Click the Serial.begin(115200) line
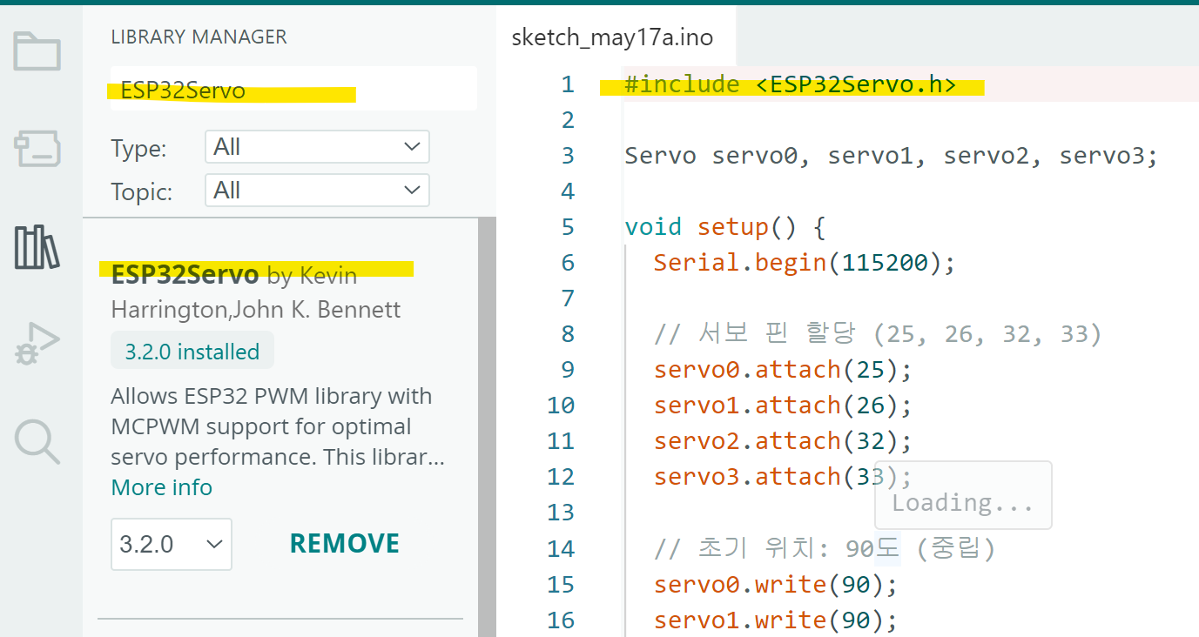Image resolution: width=1199 pixels, height=637 pixels. click(x=805, y=262)
